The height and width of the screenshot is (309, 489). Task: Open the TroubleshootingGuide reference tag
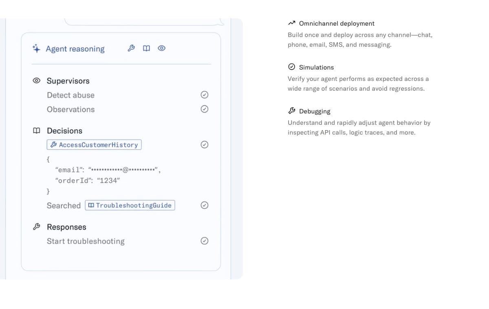point(130,205)
